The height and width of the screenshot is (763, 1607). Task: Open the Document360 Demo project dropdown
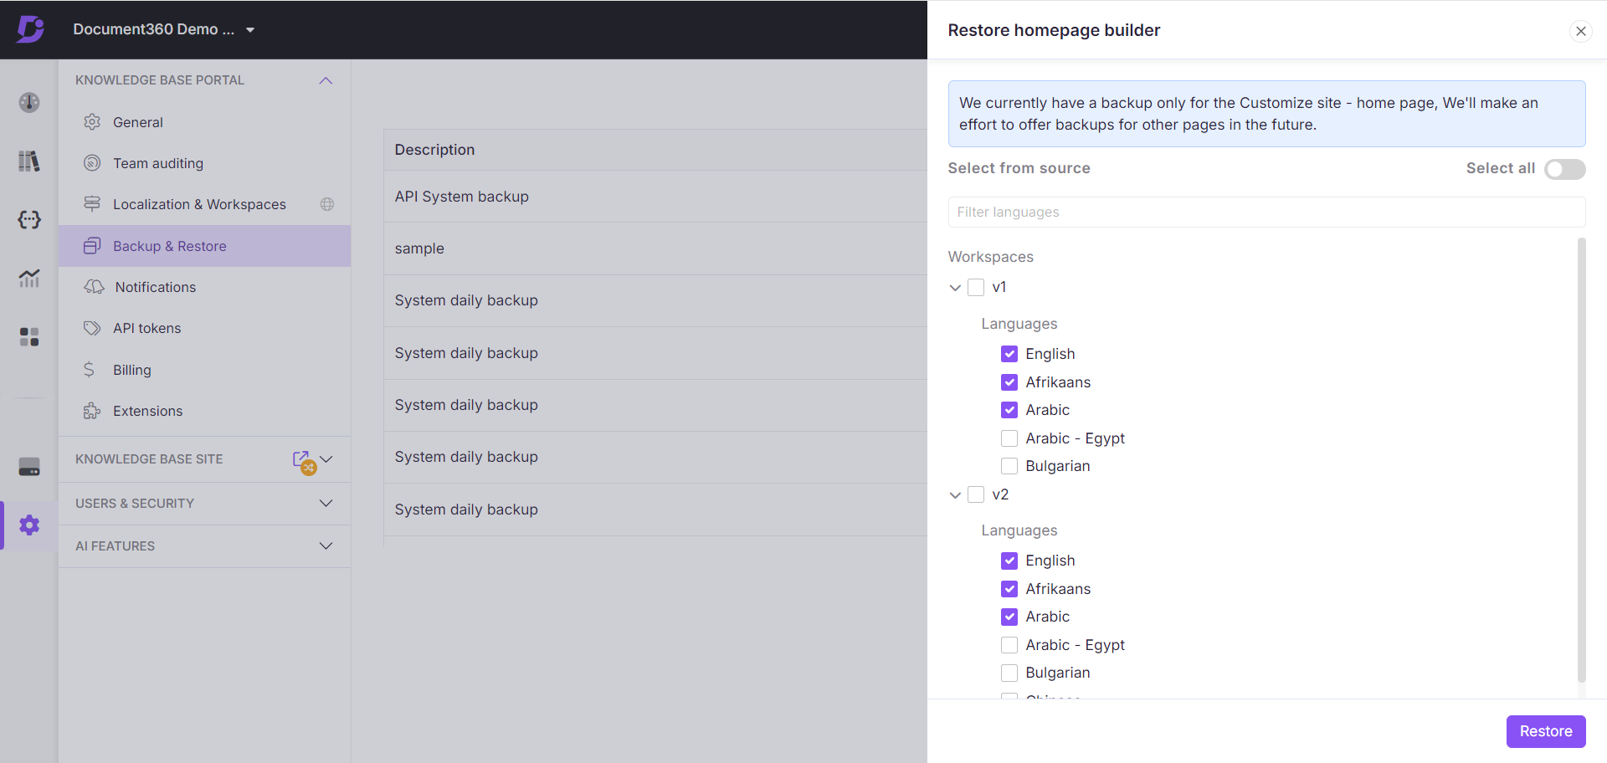(163, 29)
